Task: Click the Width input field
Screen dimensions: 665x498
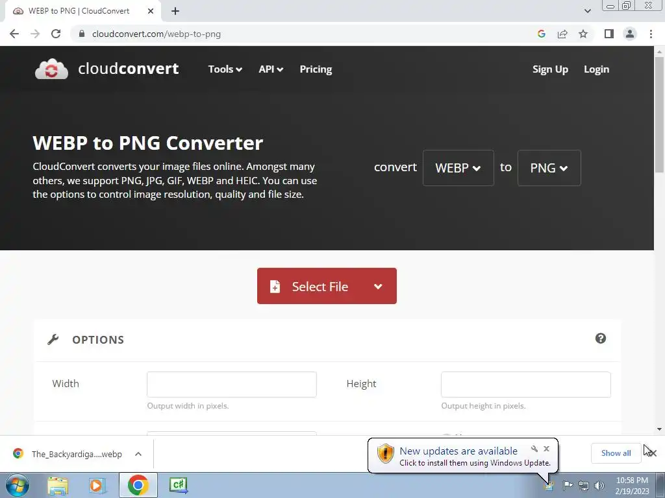Action: (x=232, y=385)
